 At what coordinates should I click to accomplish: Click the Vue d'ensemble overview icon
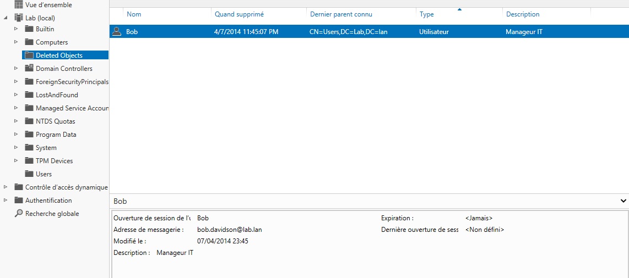[x=19, y=5]
